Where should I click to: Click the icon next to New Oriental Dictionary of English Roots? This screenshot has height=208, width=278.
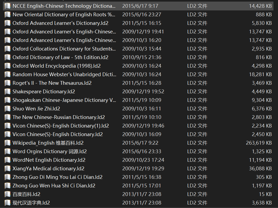[x=7, y=14]
